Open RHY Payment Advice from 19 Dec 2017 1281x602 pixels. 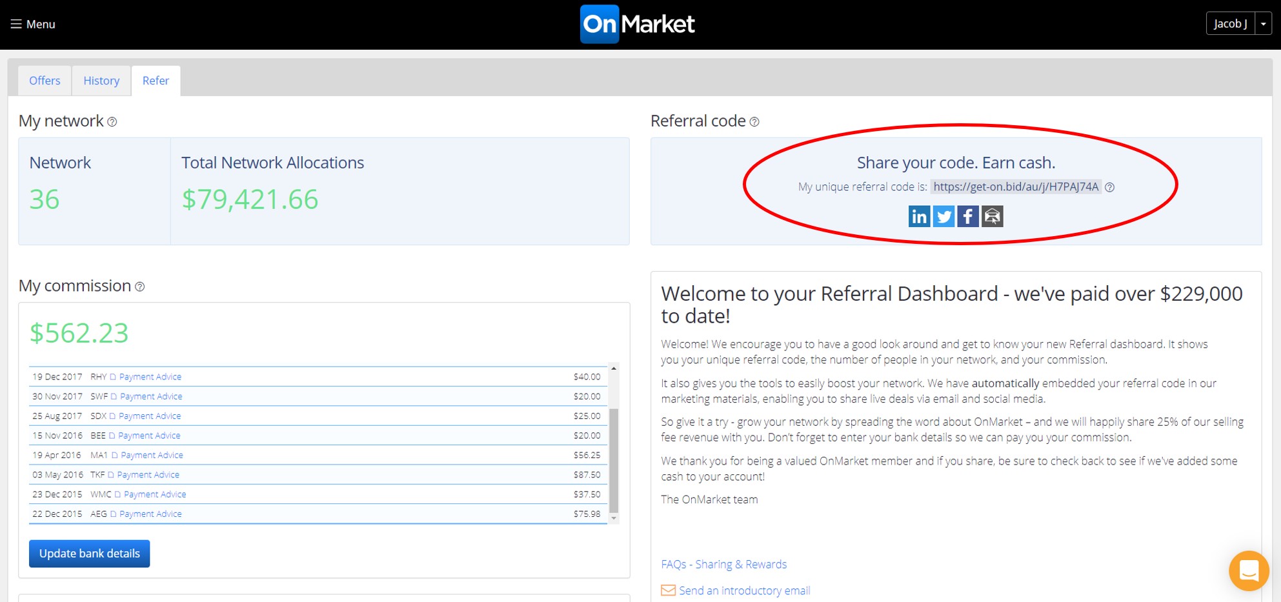150,377
